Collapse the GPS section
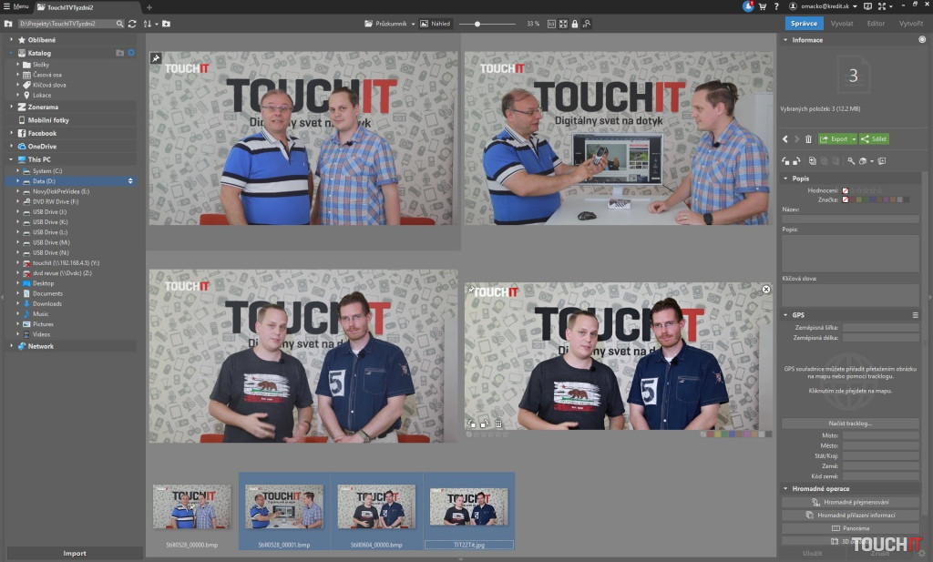 click(x=785, y=315)
